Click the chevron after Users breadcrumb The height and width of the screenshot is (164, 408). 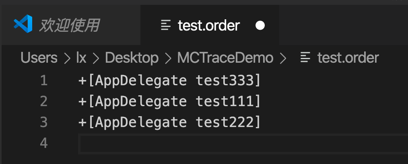(67, 58)
